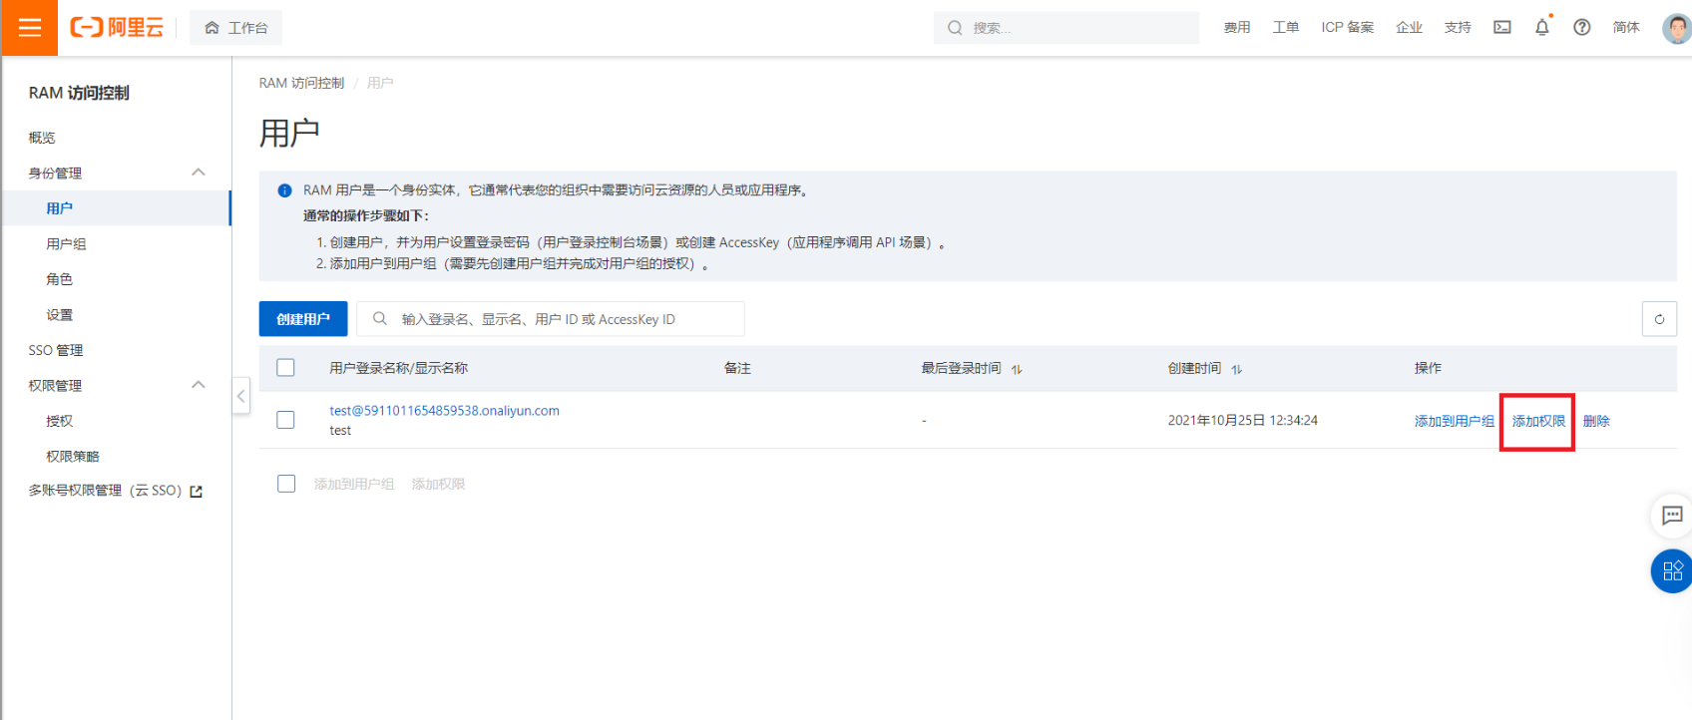Screen dimensions: 1692x720
Task: Collapse the 权限管理 section
Action: click(199, 385)
